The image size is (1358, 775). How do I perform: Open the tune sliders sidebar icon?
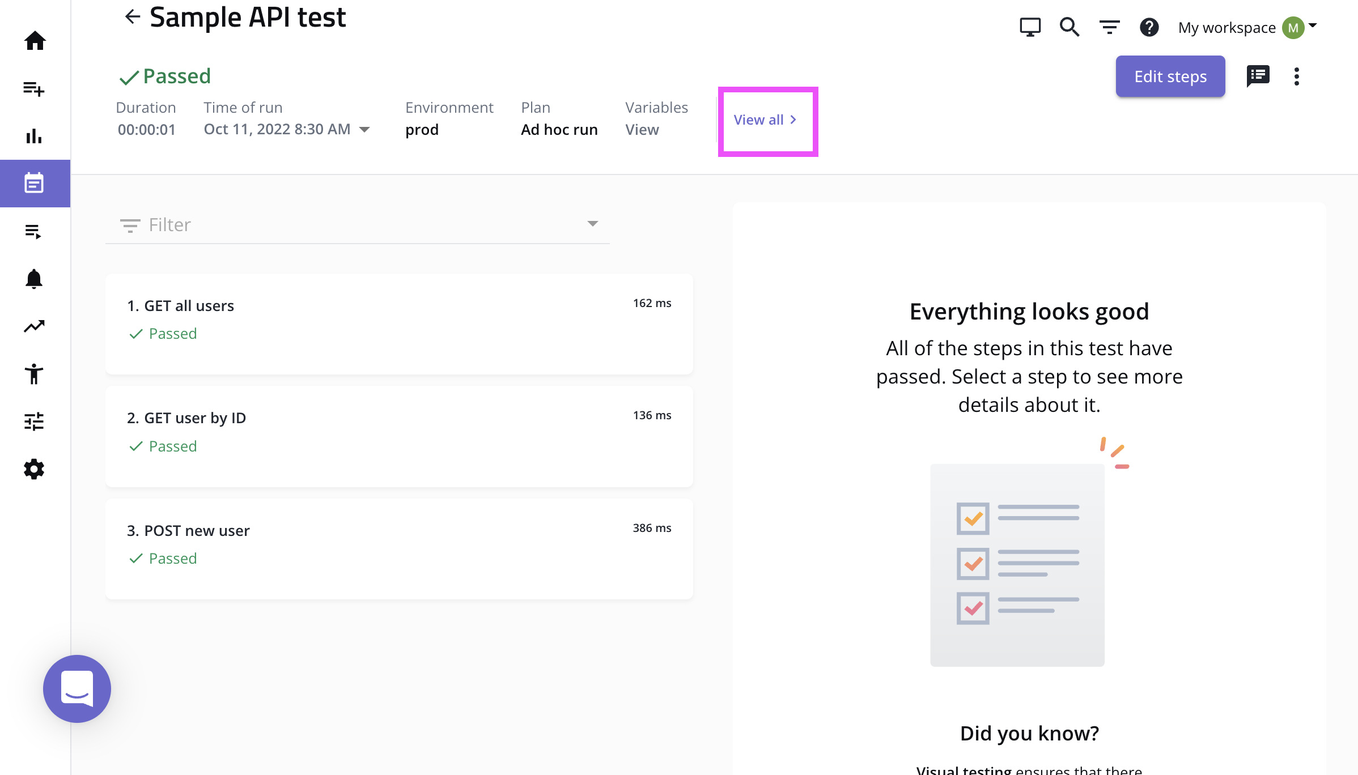tap(34, 421)
